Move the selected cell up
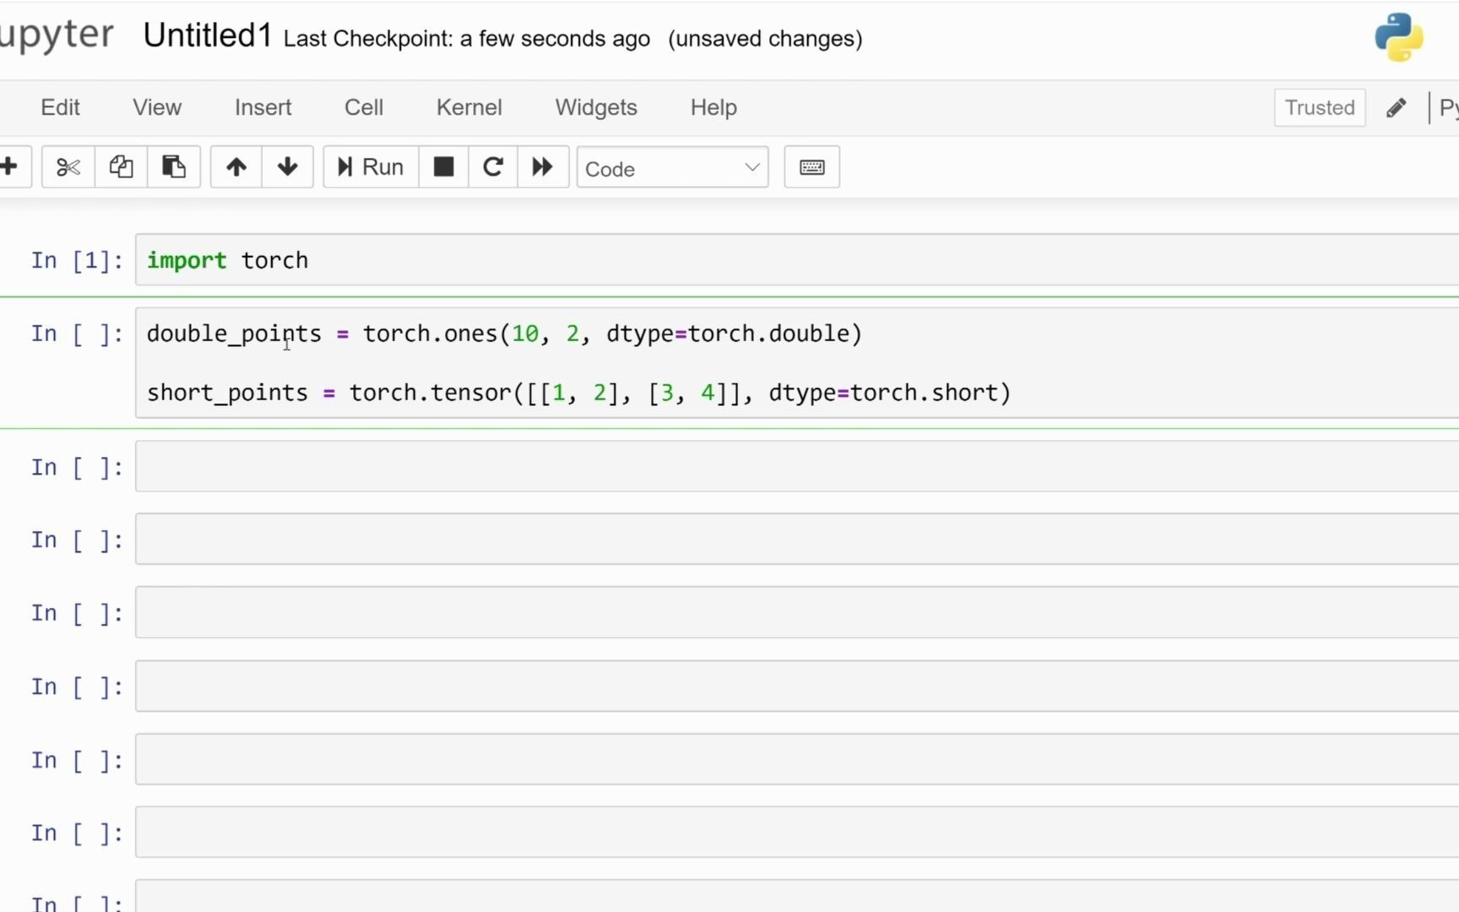The height and width of the screenshot is (912, 1459). pos(236,167)
